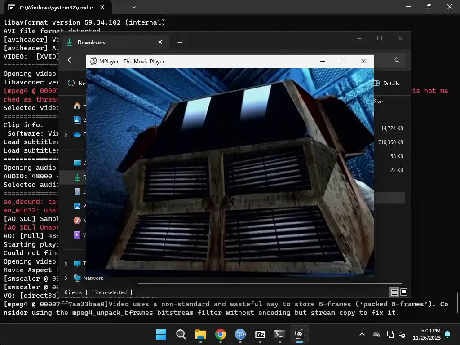The width and height of the screenshot is (460, 345).
Task: Switch to Terminal in taskbar
Action: [x=279, y=334]
